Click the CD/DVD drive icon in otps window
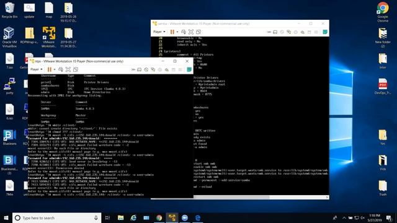The height and width of the screenshot is (223, 397). click(x=146, y=70)
